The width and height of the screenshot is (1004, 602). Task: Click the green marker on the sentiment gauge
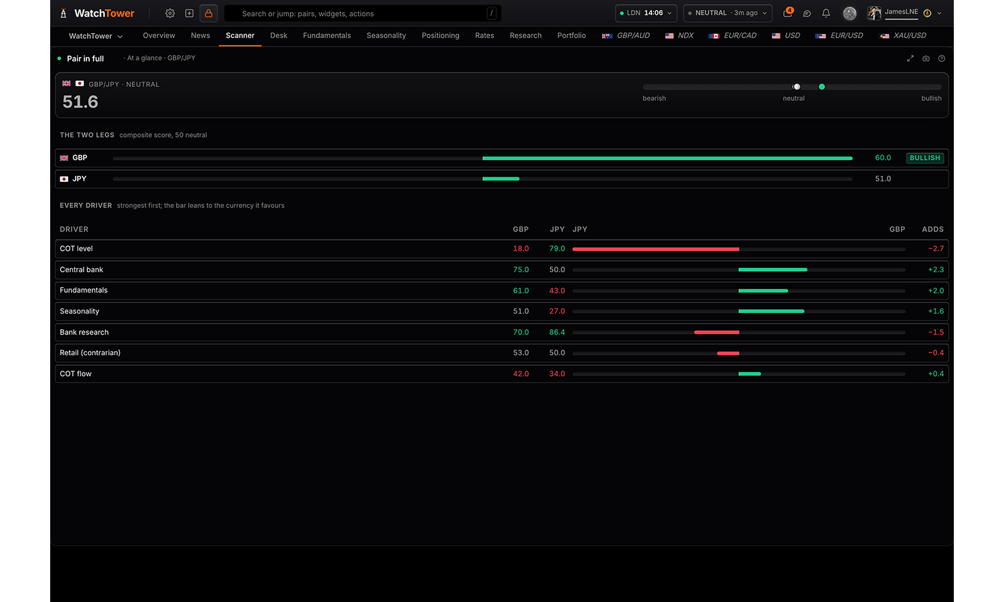(x=822, y=87)
